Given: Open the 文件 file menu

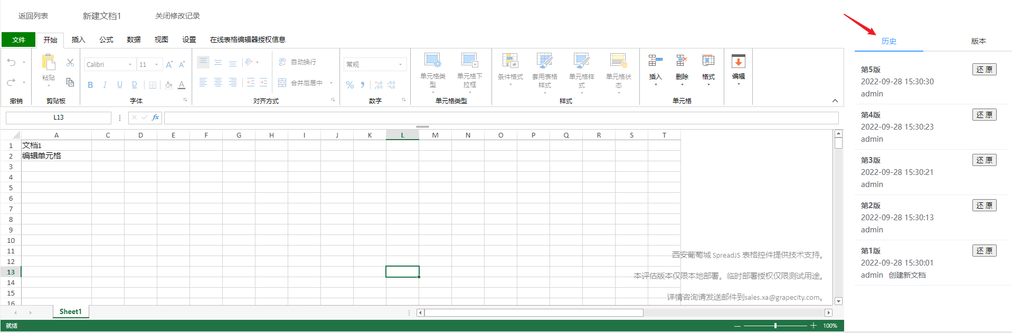Looking at the screenshot, I should 18,40.
